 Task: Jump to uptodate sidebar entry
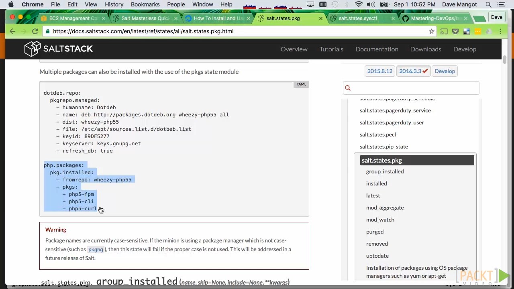pos(377,256)
